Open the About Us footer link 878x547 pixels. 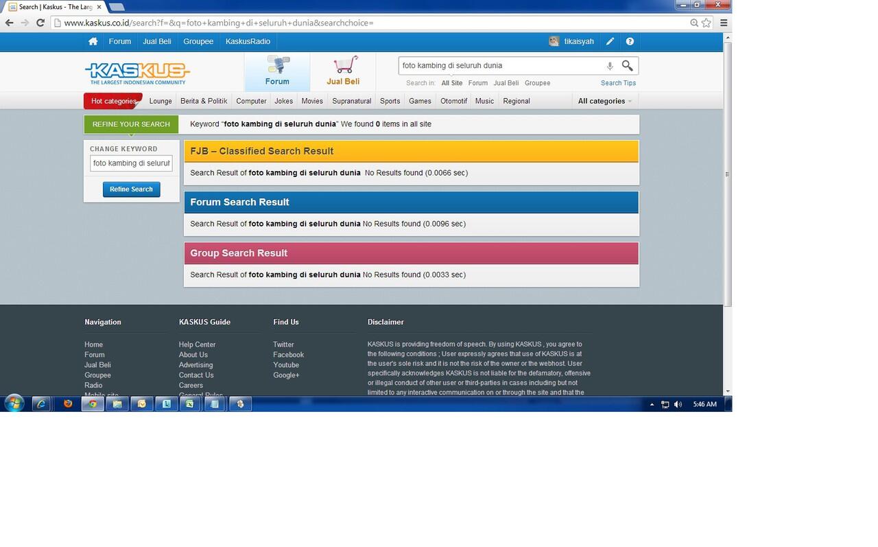pos(193,355)
